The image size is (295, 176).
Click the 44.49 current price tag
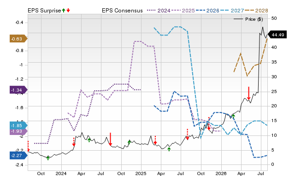point(277,35)
